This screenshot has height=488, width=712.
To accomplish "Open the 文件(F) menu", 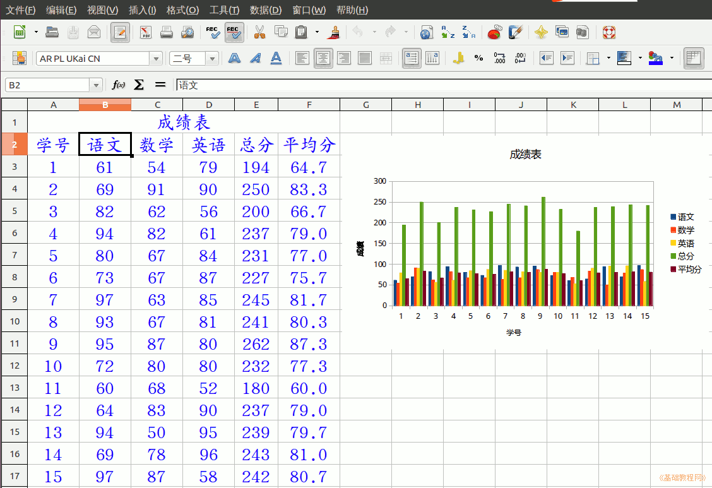I will [21, 10].
